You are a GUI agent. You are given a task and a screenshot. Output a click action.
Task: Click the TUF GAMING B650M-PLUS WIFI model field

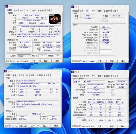tap(30, 83)
